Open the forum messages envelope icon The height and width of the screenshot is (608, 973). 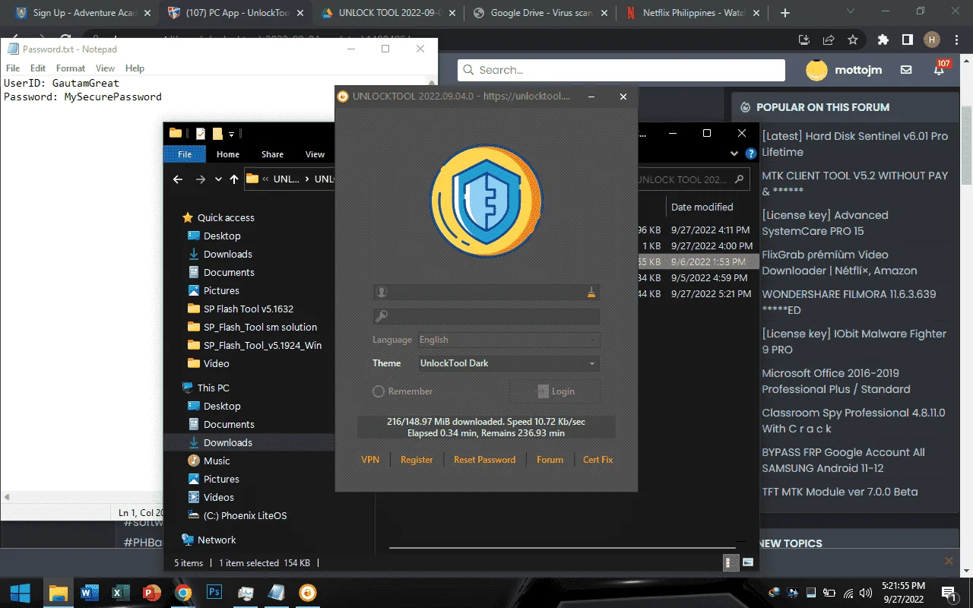[906, 70]
